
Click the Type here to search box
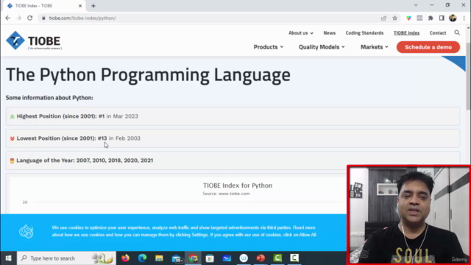pos(66,258)
